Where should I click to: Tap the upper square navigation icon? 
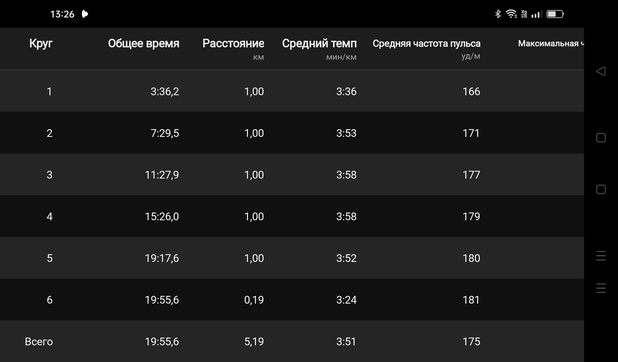601,138
